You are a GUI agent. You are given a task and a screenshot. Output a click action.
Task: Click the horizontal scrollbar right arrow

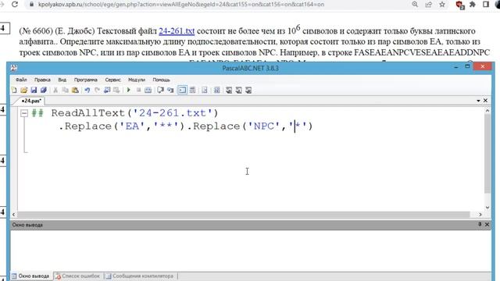click(480, 215)
